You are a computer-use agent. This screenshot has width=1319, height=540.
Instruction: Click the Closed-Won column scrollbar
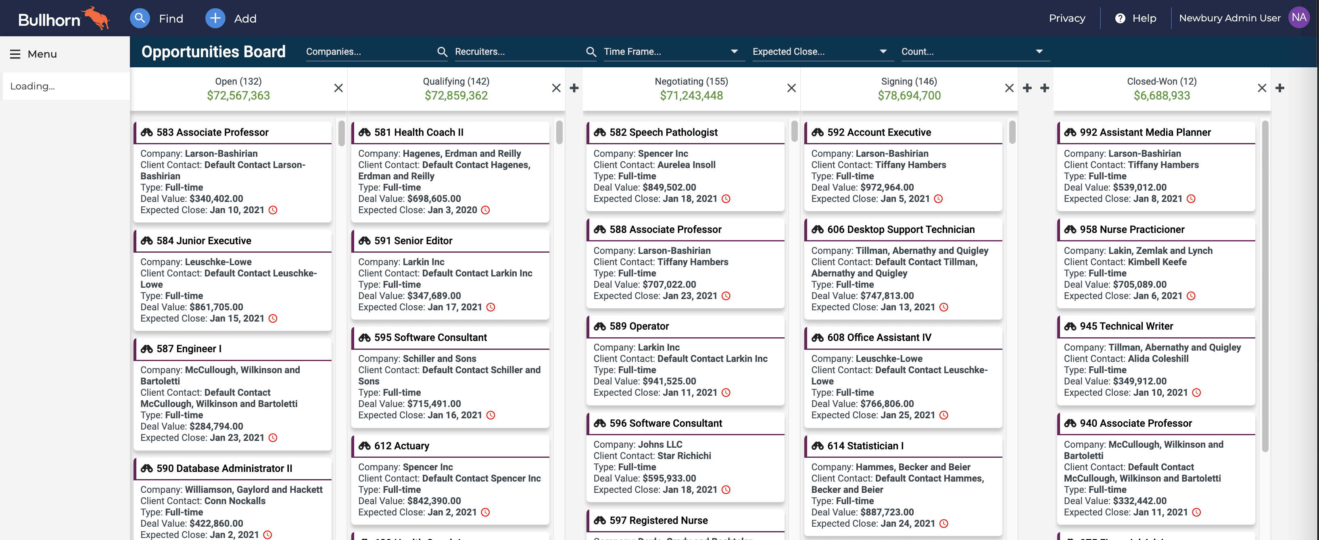point(1265,287)
